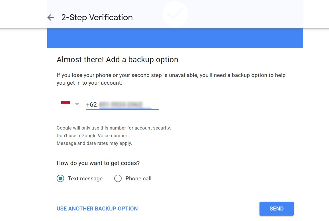
Task: Click the "Don't use a Google Voice number" note
Action: 92,136
